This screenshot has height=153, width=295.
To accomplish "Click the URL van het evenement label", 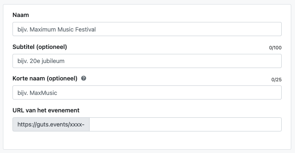I will (46, 110).
